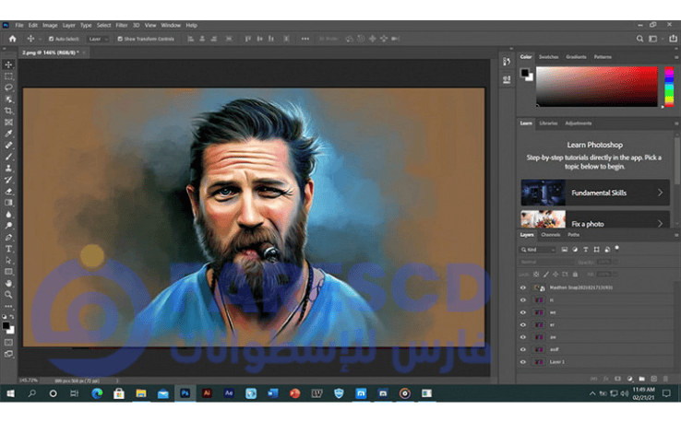Select the Gradient tool
The width and height of the screenshot is (681, 422).
(x=8, y=203)
